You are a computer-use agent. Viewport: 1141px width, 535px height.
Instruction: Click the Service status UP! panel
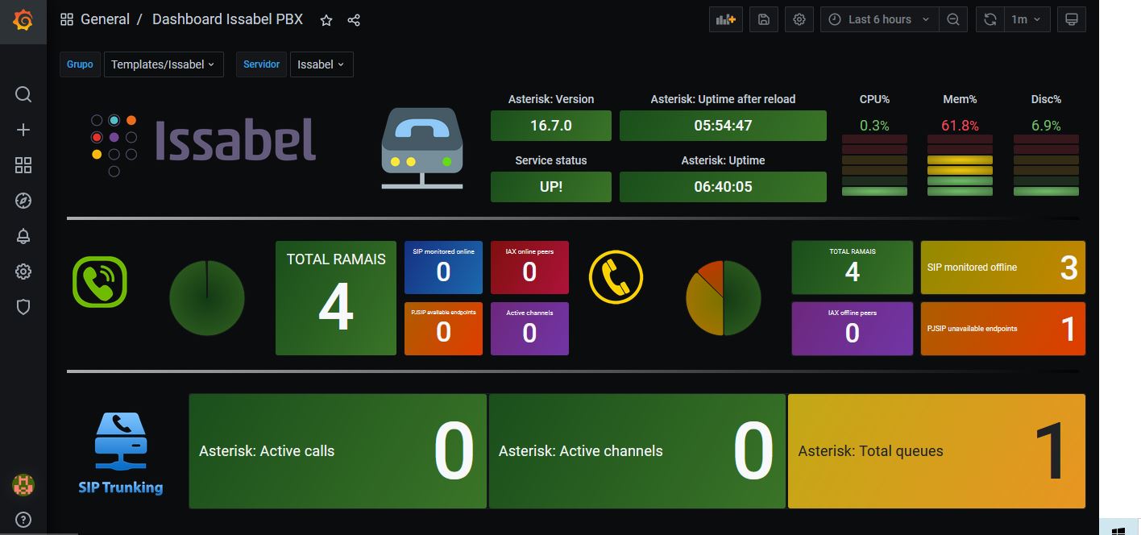(551, 187)
